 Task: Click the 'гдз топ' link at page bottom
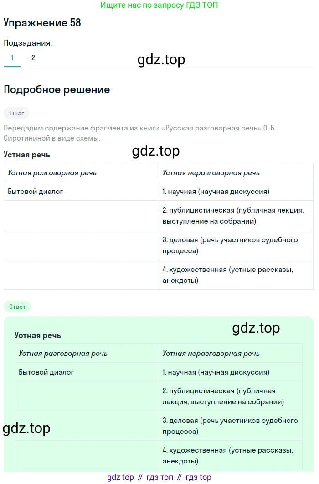pyautogui.click(x=160, y=477)
